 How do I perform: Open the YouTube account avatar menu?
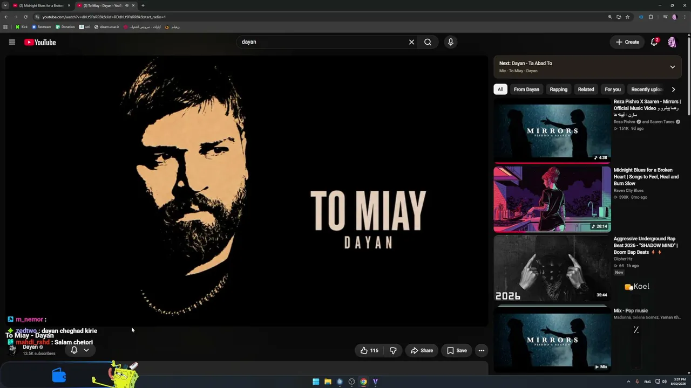coord(672,42)
